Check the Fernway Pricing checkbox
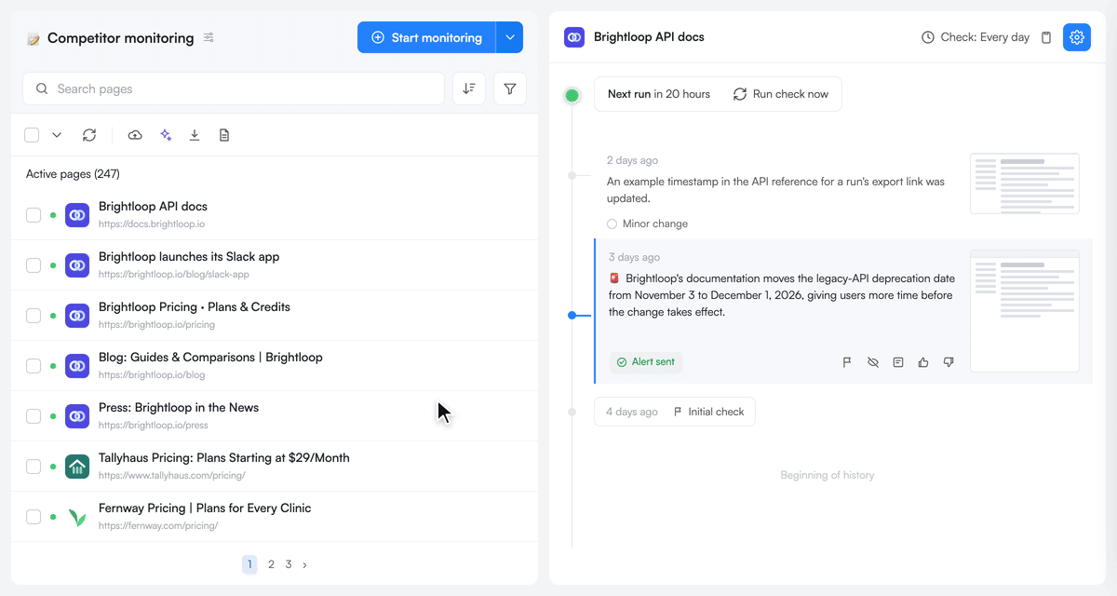The width and height of the screenshot is (1117, 596). click(x=34, y=517)
